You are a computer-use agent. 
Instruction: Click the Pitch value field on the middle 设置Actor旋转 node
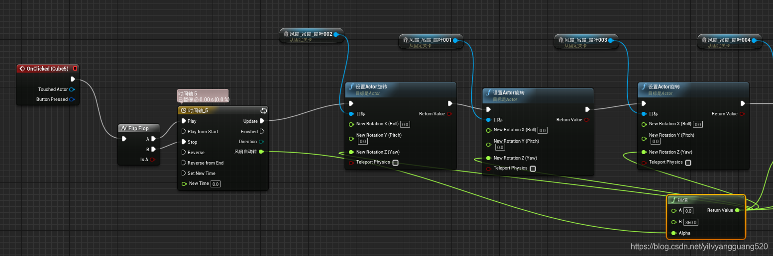click(x=501, y=148)
